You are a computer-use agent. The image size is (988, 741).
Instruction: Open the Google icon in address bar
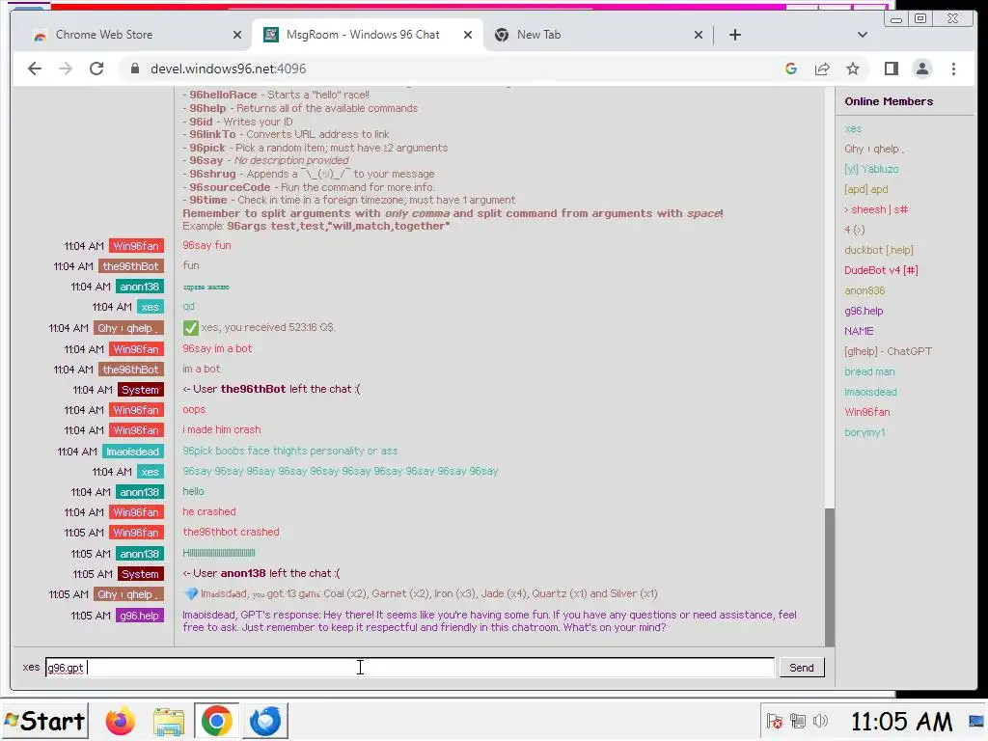(791, 69)
